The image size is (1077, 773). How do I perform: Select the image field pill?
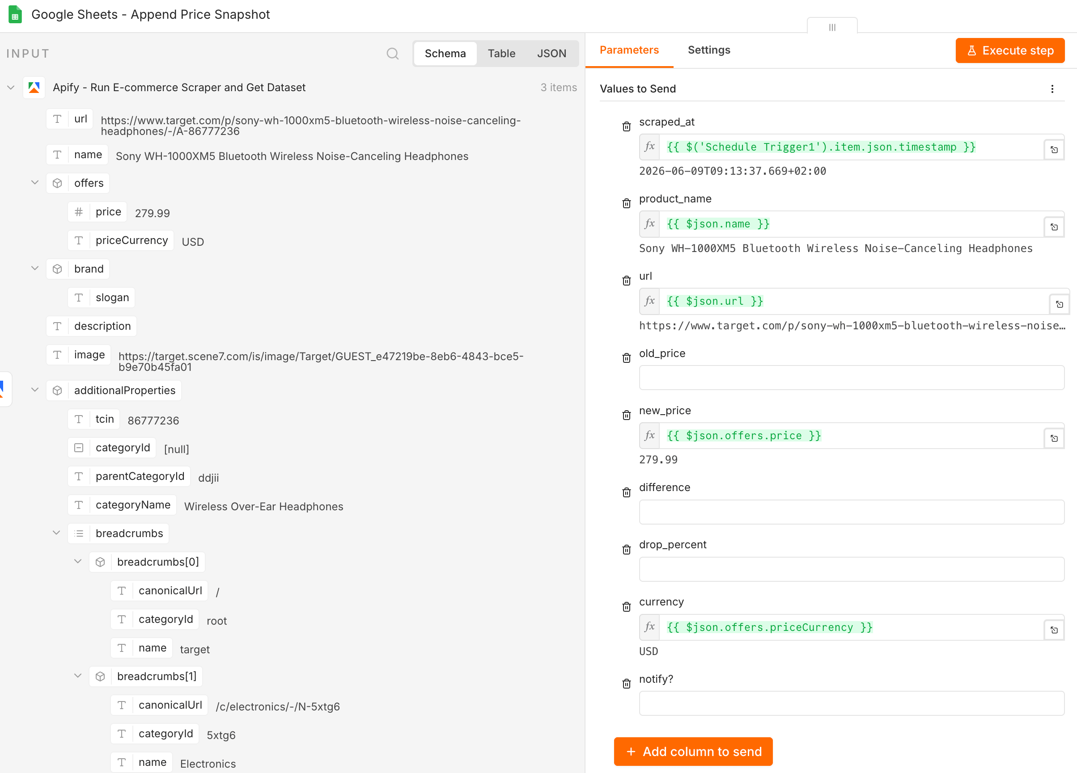click(x=78, y=354)
